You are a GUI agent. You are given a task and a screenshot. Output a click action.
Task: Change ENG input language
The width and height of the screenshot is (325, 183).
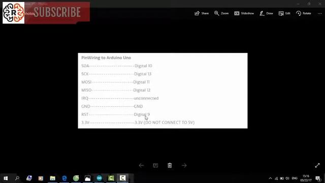click(295, 178)
